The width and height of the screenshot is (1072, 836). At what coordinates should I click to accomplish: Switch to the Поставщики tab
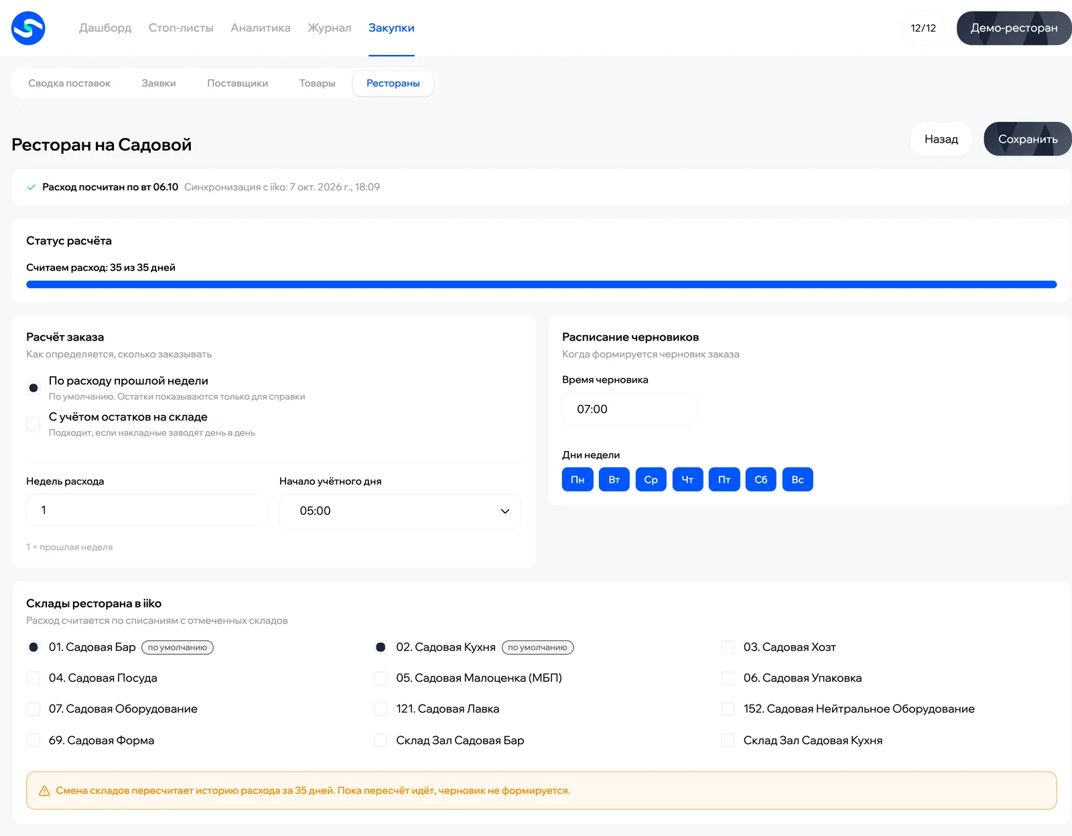pos(238,83)
